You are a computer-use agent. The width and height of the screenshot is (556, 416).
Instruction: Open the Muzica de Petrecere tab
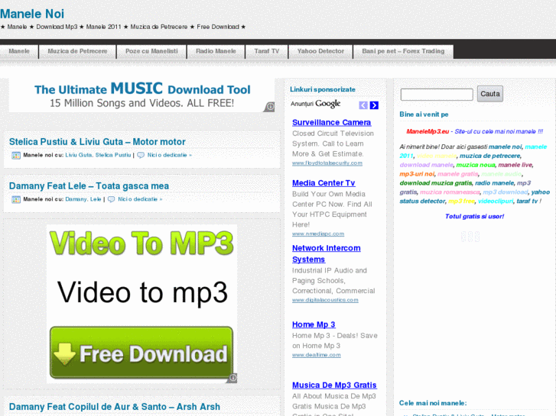(x=77, y=51)
